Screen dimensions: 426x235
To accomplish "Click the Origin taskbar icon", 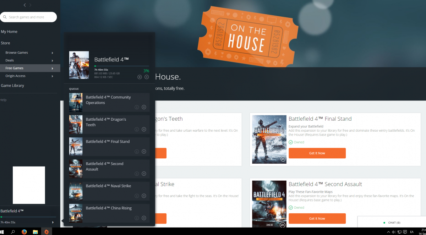I will (46, 232).
